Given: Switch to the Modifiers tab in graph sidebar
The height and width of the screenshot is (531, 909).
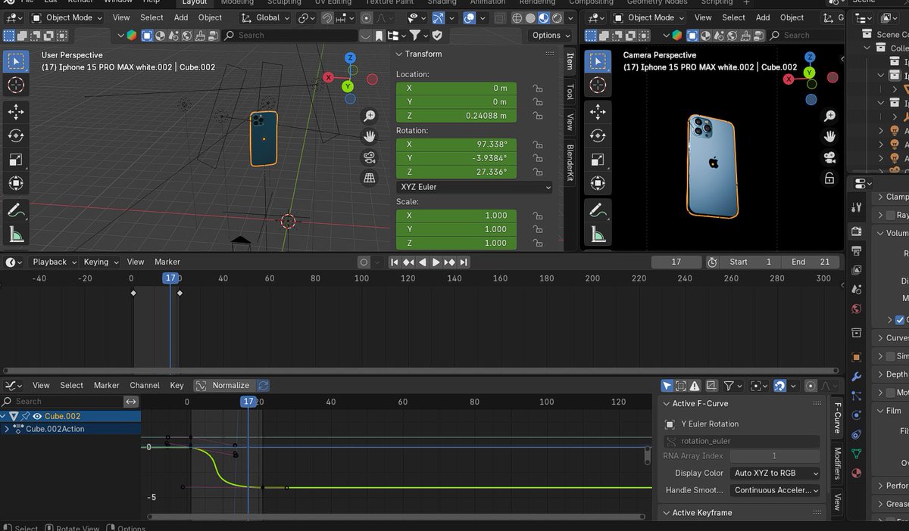Looking at the screenshot, I should [837, 464].
